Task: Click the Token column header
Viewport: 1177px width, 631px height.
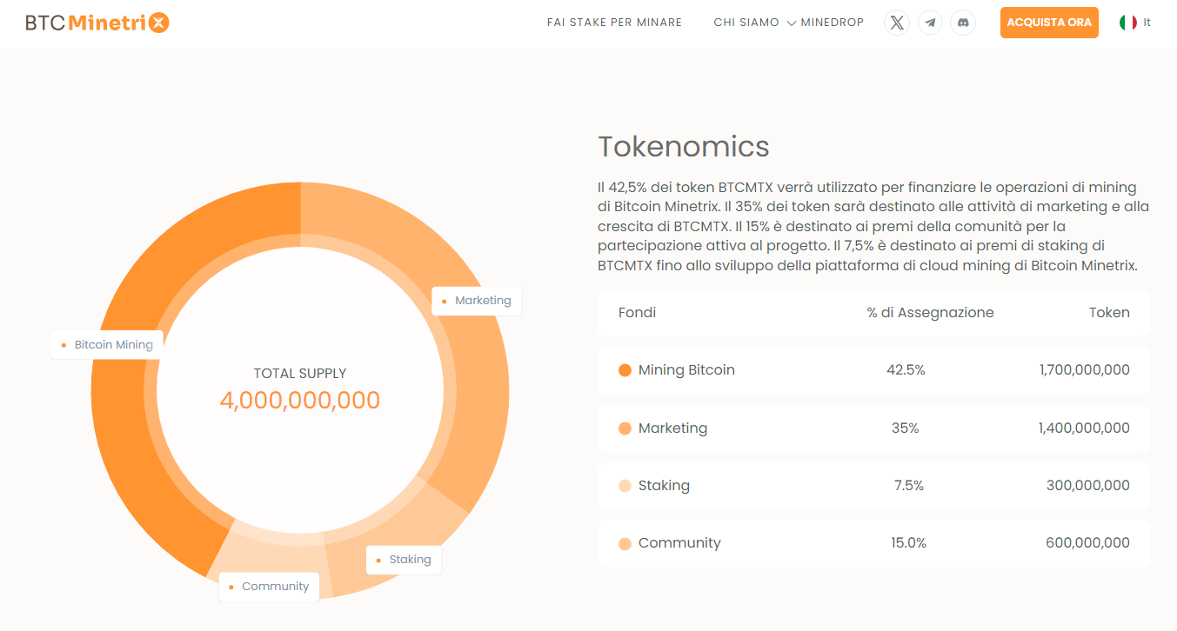Action: pos(1109,312)
